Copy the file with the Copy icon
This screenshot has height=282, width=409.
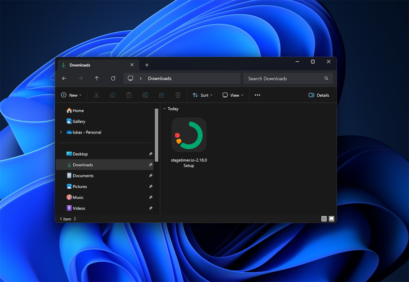pyautogui.click(x=112, y=95)
